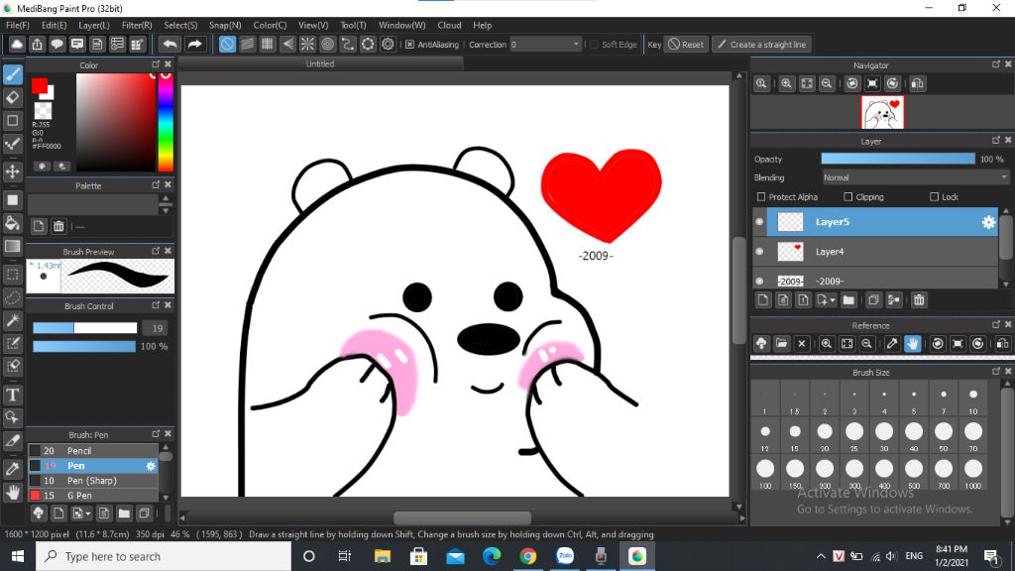
Task: Pick the Magic Wand selection tool
Action: (x=13, y=320)
